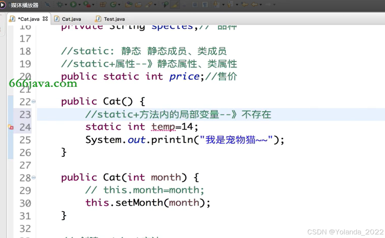
Task: Collapse the Cat(int month) constructor at line 28
Action: (34, 177)
